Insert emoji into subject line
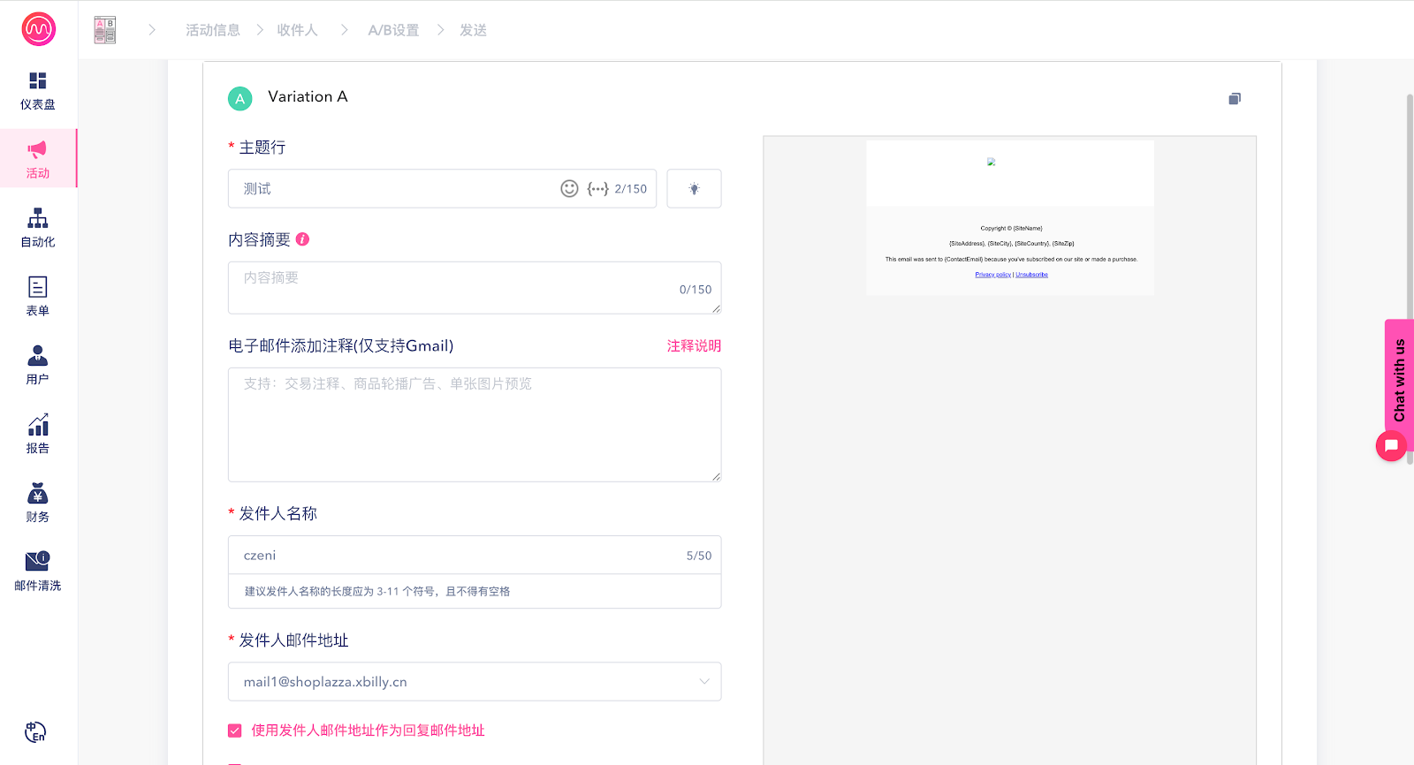Screen dimensions: 1414x765 coord(569,189)
